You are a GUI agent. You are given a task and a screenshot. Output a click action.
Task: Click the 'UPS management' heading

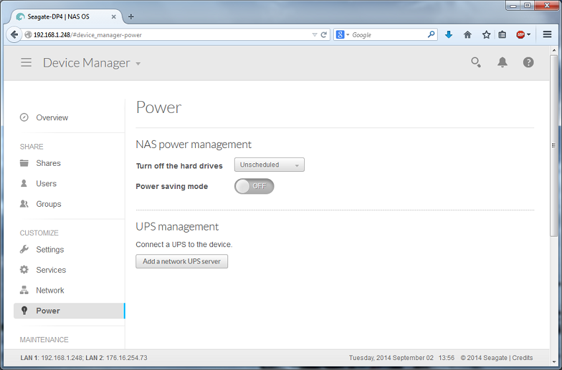[x=177, y=227]
